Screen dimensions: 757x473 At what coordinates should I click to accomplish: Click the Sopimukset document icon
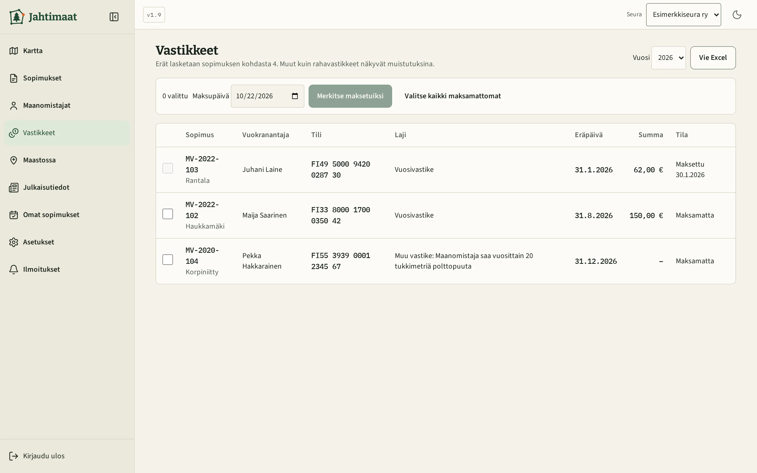click(13, 78)
